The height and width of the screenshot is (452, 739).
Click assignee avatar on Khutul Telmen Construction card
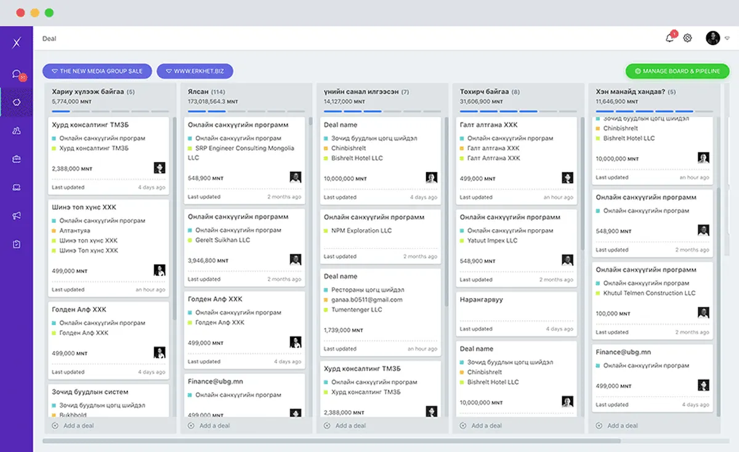click(703, 312)
